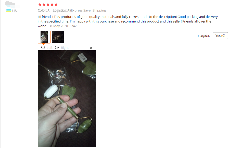Click the five-star rating icons
This screenshot has width=229, height=148.
click(48, 4)
